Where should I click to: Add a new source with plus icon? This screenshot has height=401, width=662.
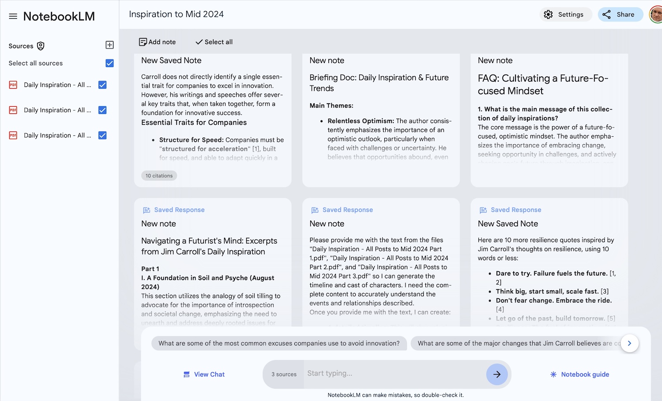tap(109, 45)
